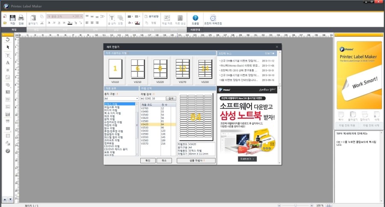Click the Excel data (엑셀 자료) icon

point(167,18)
